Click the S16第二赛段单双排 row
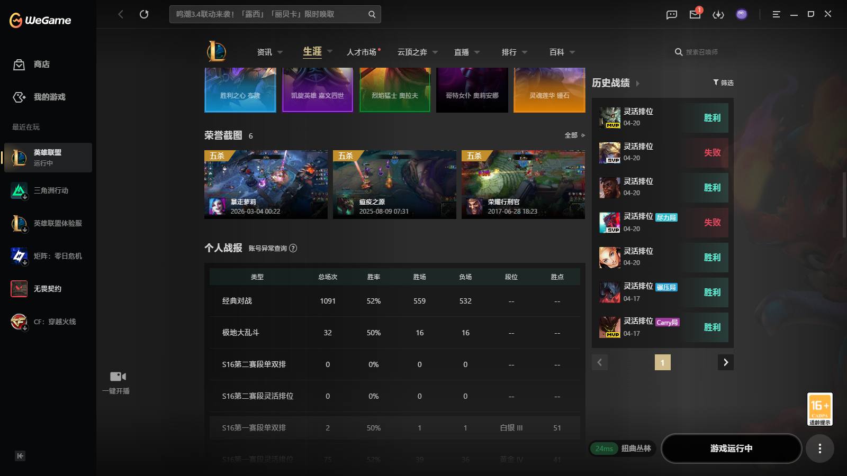 click(395, 364)
